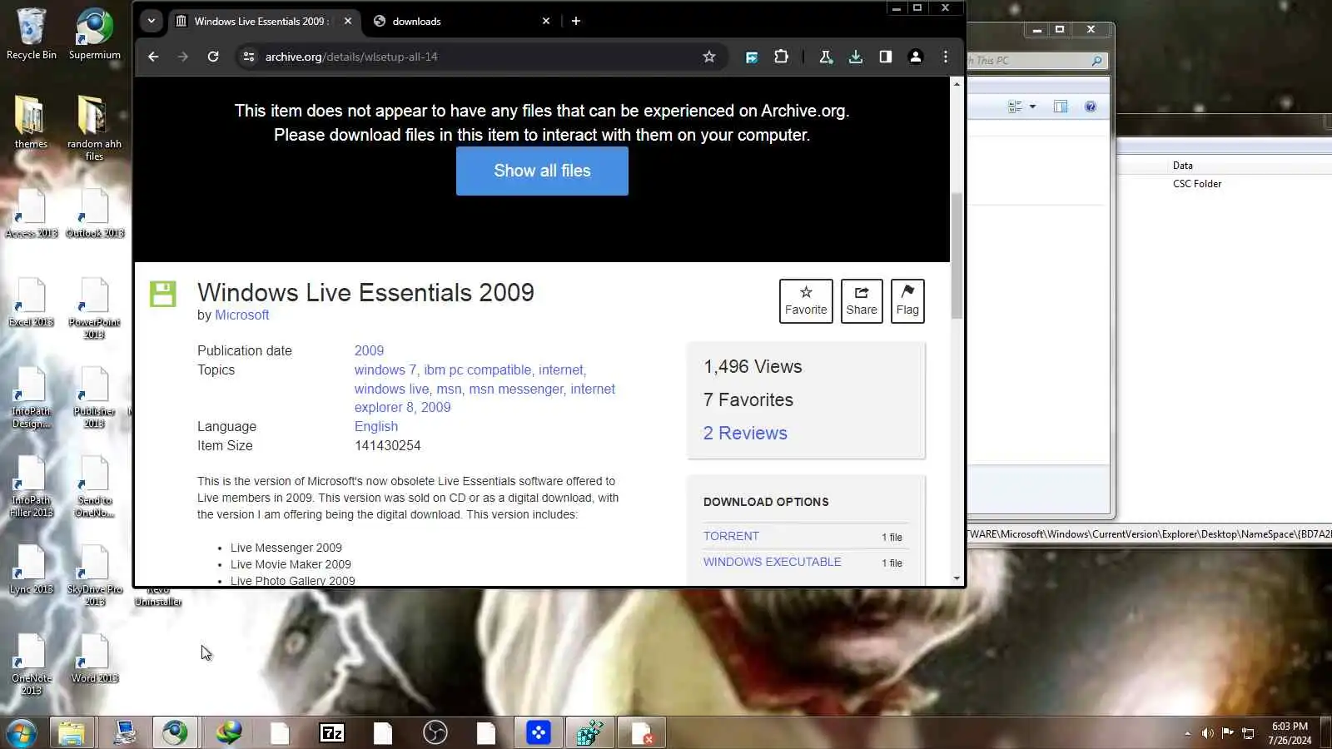1332x749 pixels.
Task: Expand the tab search dropdown
Action: pos(151,21)
